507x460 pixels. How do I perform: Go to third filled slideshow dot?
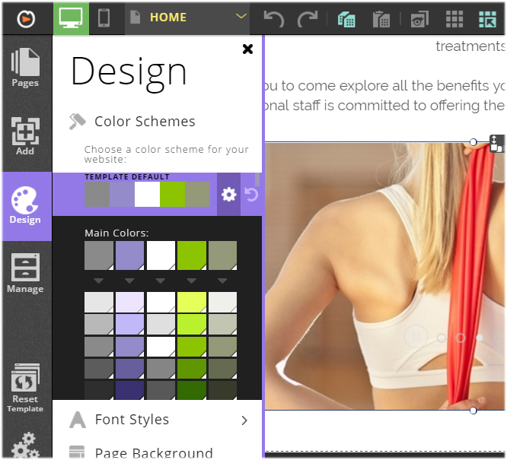point(480,338)
